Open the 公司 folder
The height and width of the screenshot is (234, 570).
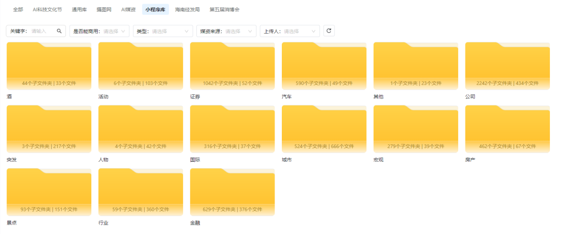pyautogui.click(x=508, y=66)
